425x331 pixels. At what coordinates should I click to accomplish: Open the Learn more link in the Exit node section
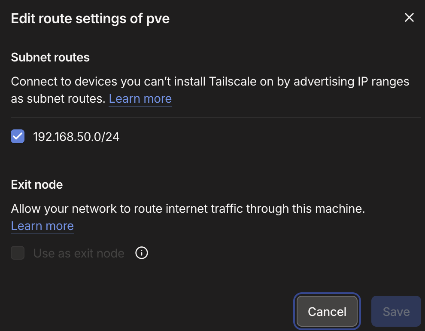click(x=42, y=226)
